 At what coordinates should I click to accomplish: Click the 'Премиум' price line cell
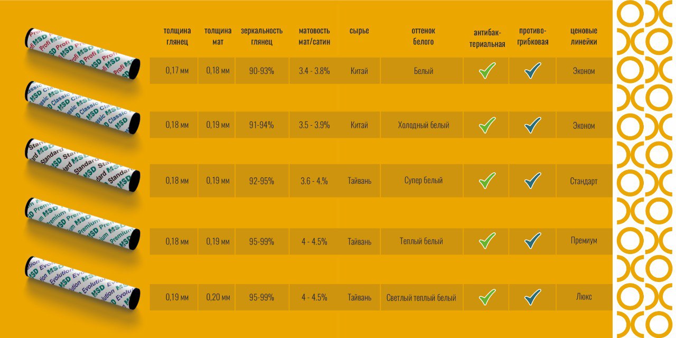coord(584,241)
